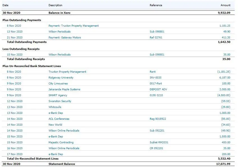Select Total Un-Reconciled Statement Lines value 5,532.40
The height and width of the screenshot is (168, 238).
click(x=224, y=159)
